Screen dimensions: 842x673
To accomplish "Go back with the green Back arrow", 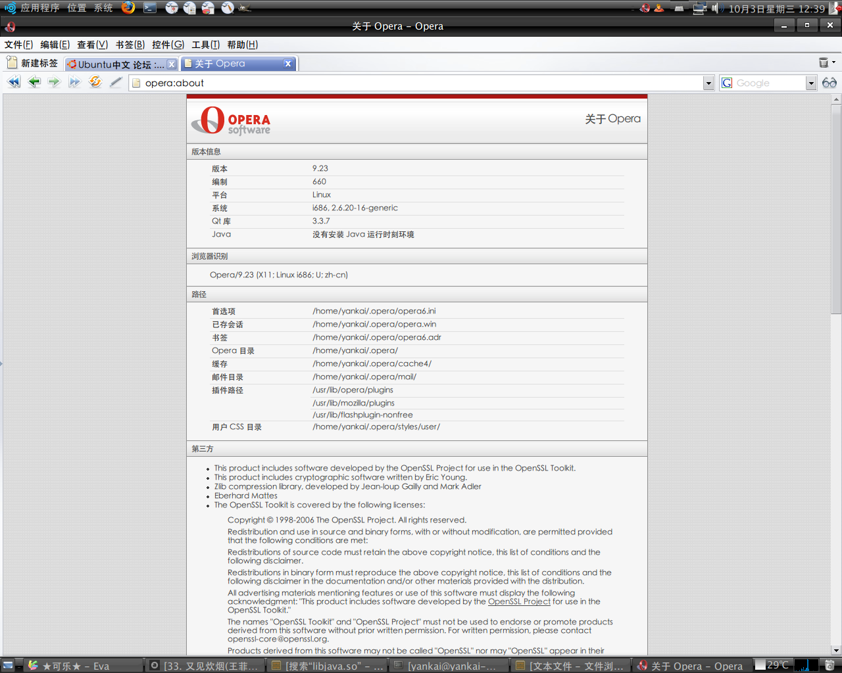I will click(x=34, y=82).
